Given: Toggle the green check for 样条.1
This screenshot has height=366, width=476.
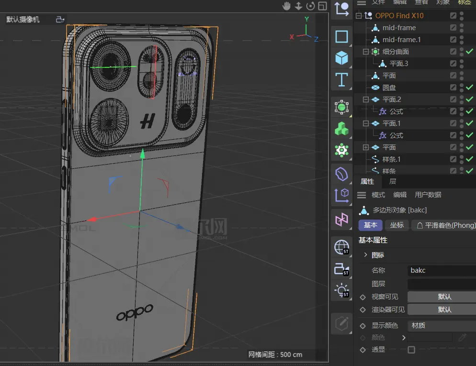Looking at the screenshot, I should (x=469, y=159).
